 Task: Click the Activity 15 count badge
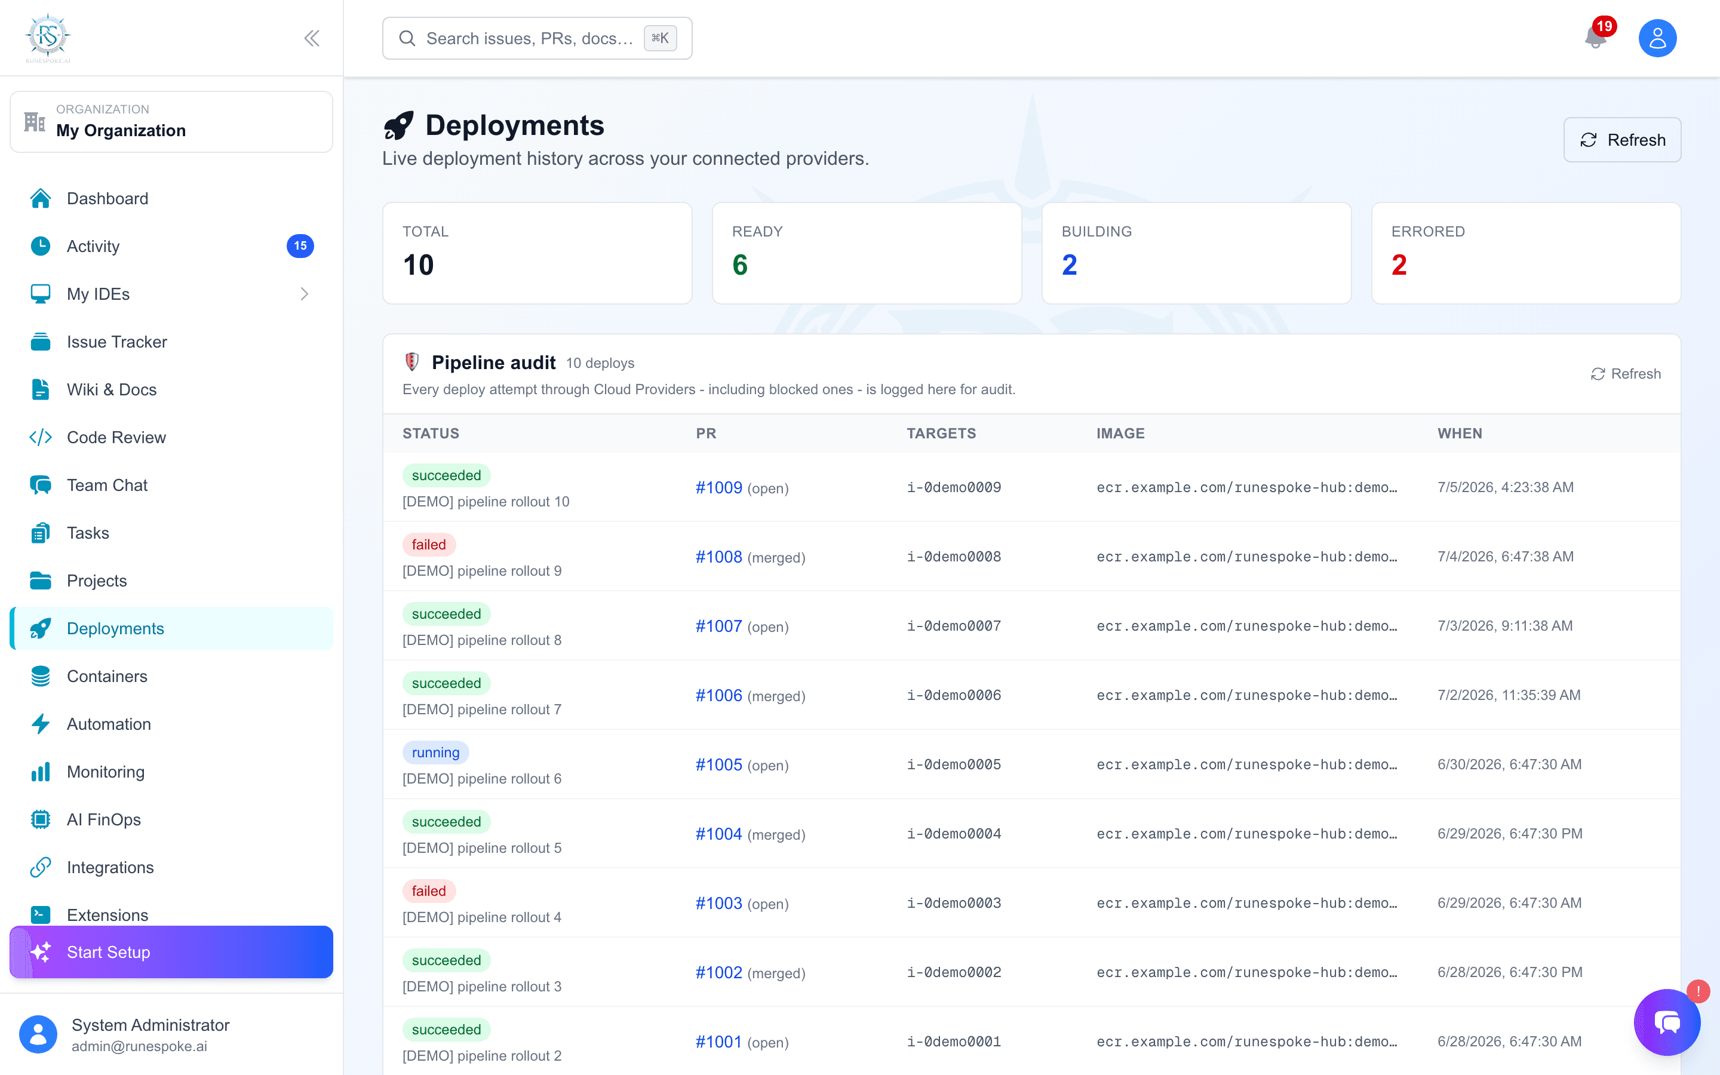tap(300, 246)
